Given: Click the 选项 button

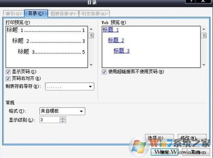Looking at the screenshot, I should (159, 138).
